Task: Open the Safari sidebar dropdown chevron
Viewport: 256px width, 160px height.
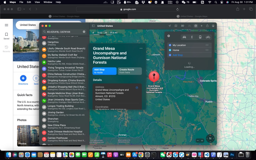Action: [24, 9]
